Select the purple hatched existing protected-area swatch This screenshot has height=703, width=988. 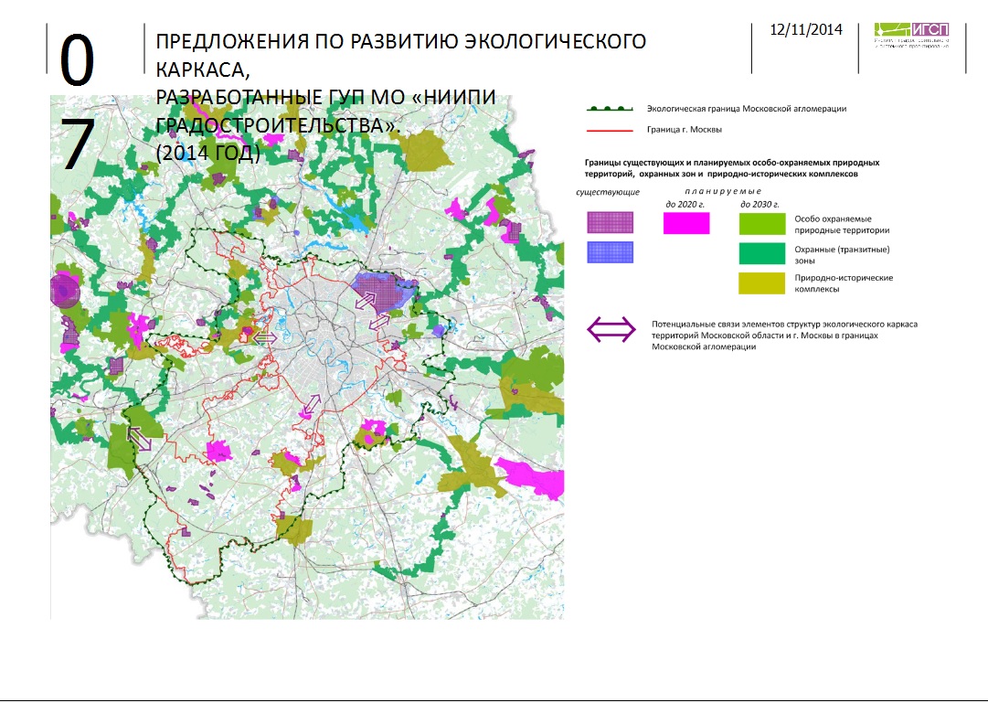point(610,222)
